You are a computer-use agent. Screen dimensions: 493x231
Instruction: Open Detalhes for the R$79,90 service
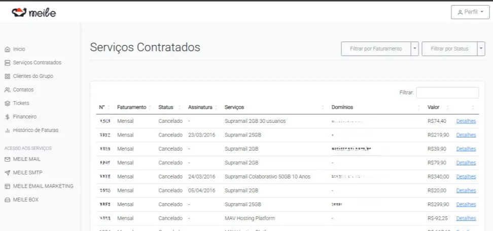(x=466, y=163)
